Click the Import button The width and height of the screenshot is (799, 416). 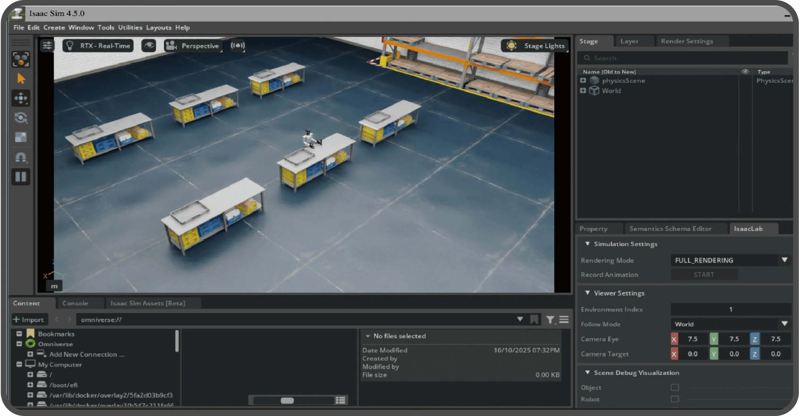[29, 320]
